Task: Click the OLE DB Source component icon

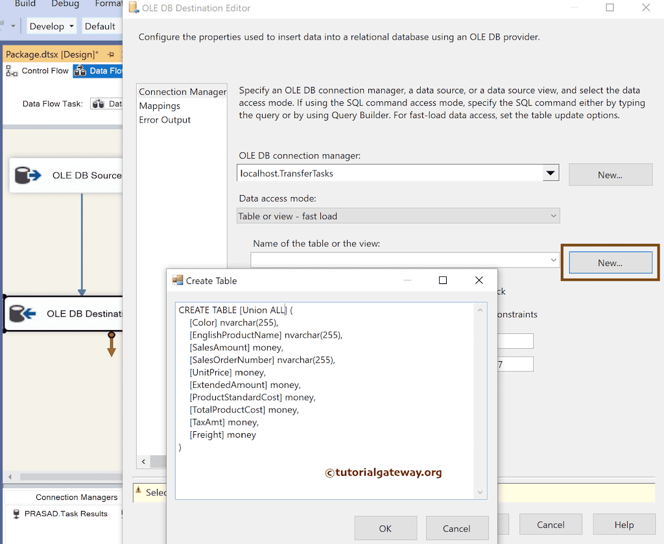Action: 27,175
